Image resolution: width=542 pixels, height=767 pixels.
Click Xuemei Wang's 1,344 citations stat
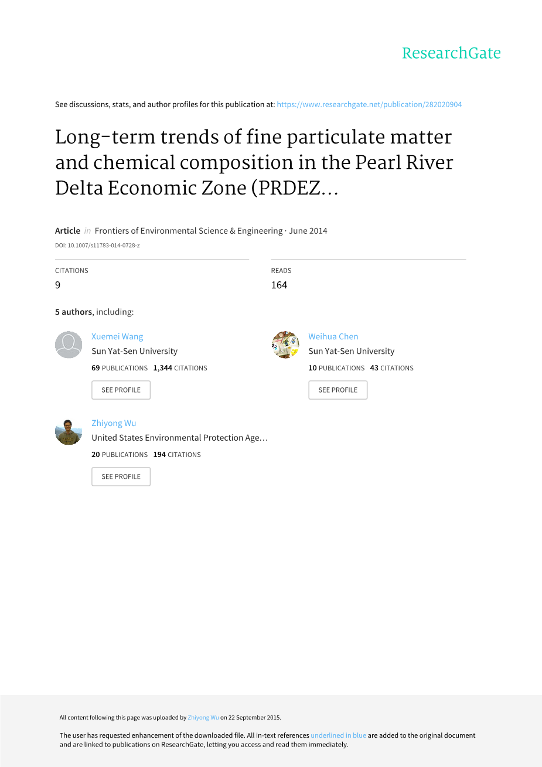click(180, 368)
